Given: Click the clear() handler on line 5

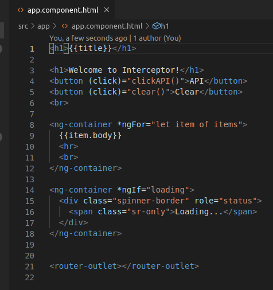Looking at the screenshot, I should (x=148, y=92).
